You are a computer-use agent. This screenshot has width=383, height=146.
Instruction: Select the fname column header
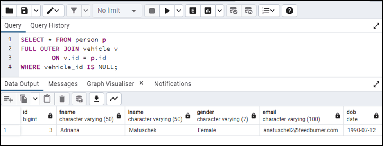click(x=91, y=115)
